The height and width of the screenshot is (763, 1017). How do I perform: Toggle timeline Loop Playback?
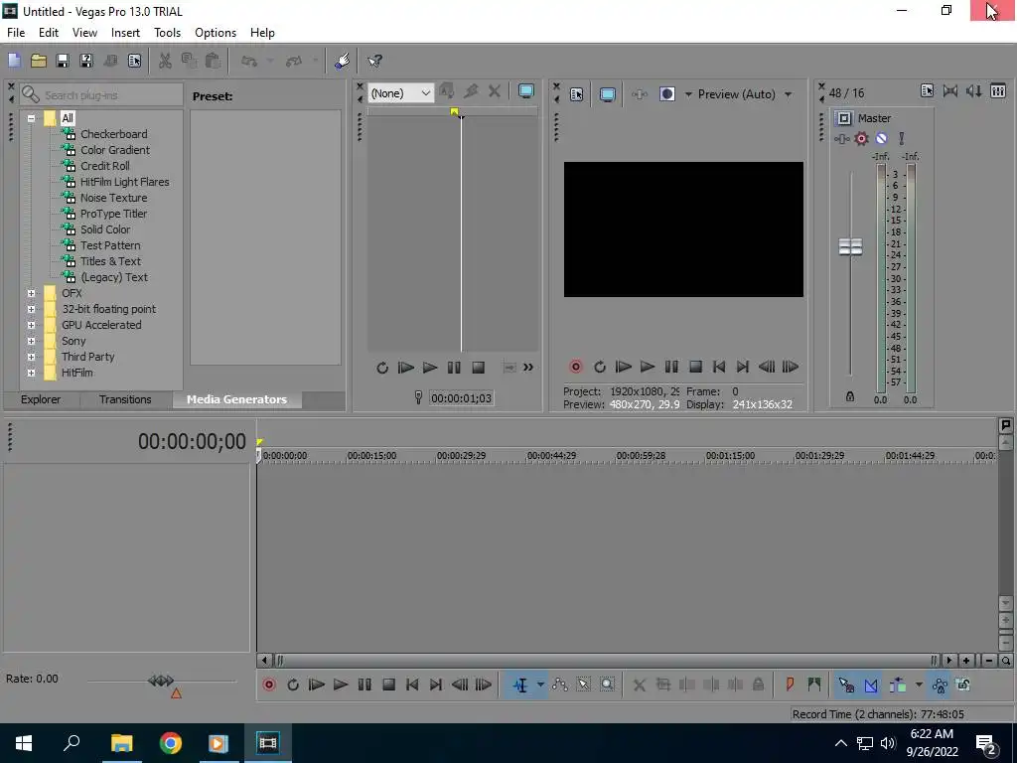click(293, 685)
